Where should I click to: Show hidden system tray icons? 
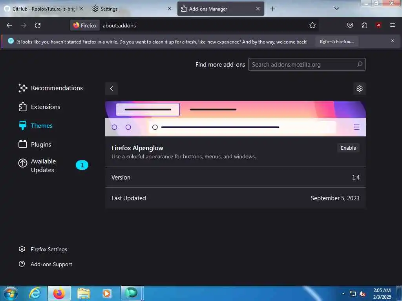[x=343, y=294]
